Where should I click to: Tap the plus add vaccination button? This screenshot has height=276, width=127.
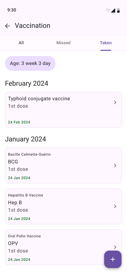113,259
